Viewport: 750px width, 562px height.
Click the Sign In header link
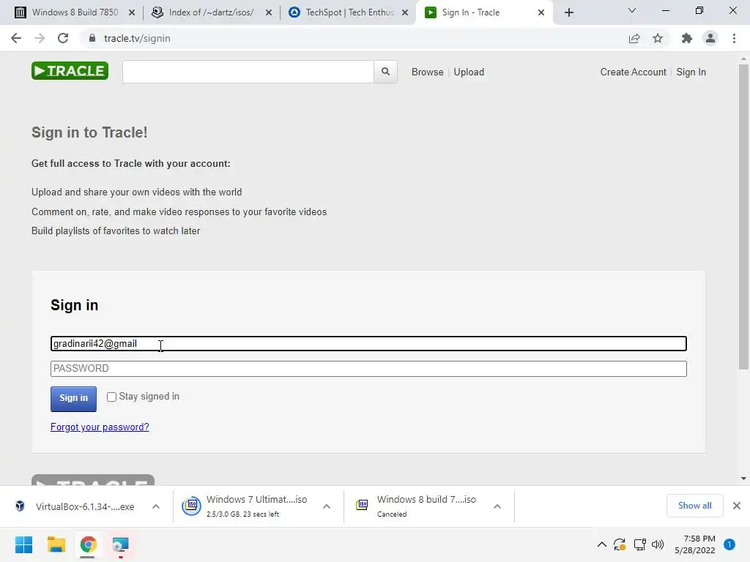pyautogui.click(x=691, y=72)
